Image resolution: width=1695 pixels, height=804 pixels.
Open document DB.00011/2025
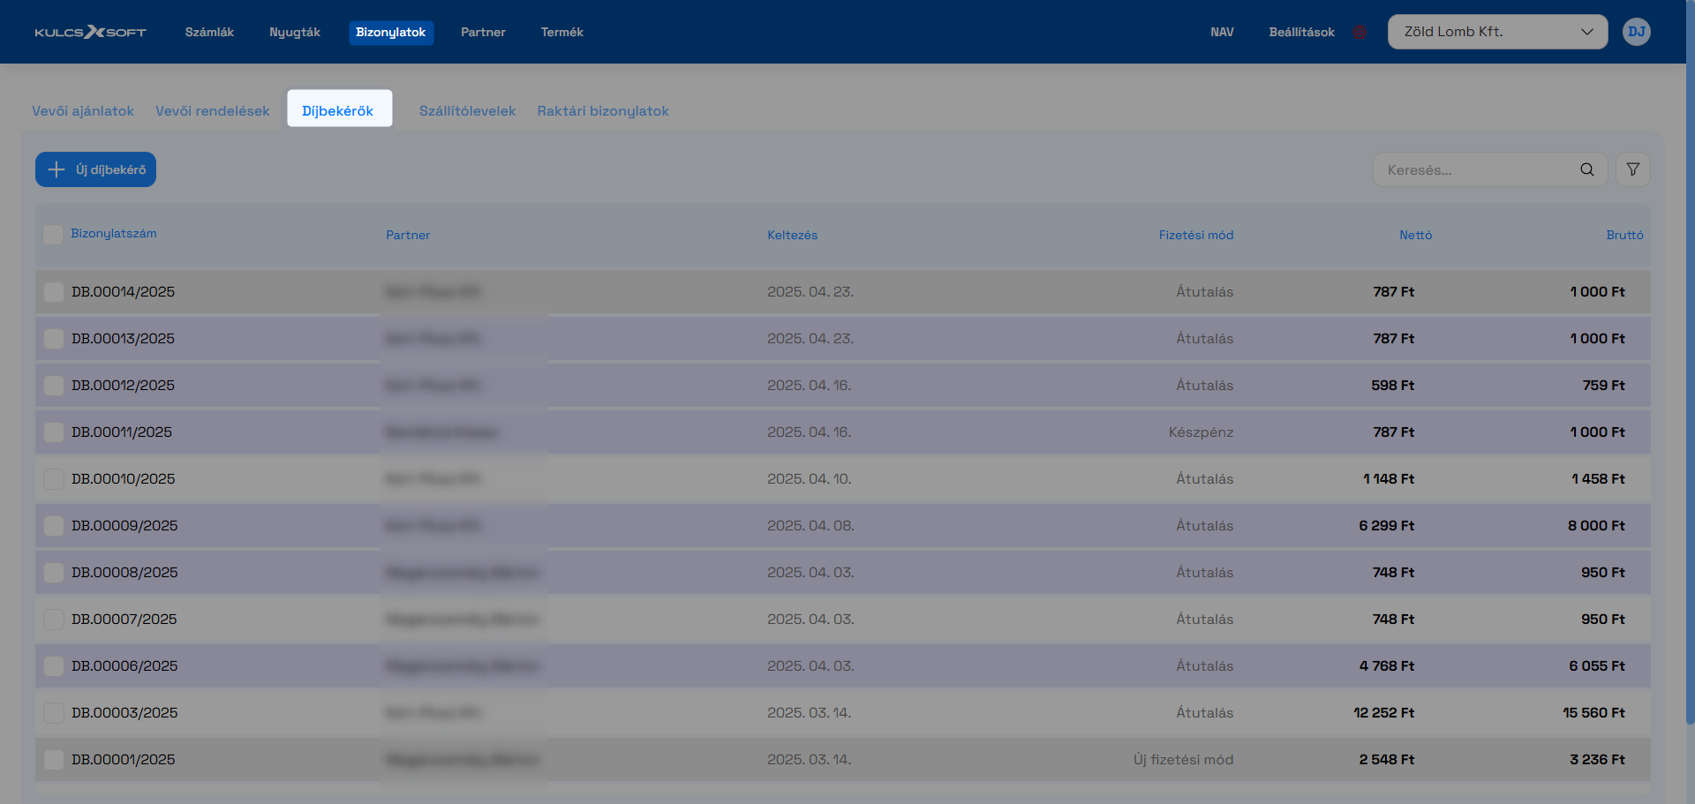click(122, 432)
